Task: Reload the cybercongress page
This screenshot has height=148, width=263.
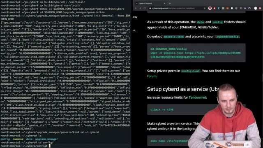Action: click(145, 8)
